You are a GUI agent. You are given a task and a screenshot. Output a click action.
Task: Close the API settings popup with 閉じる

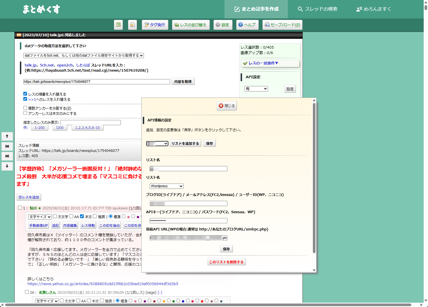coord(227,106)
